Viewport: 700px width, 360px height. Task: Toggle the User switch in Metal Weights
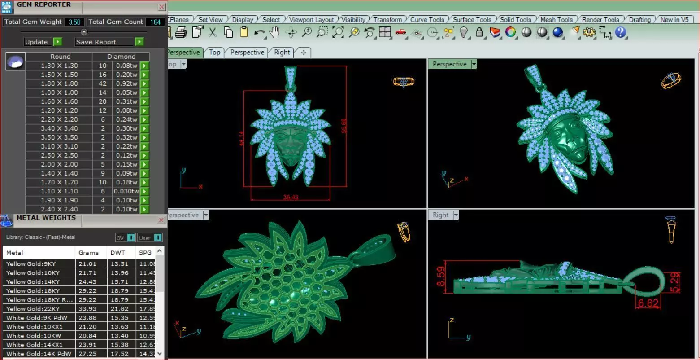150,237
